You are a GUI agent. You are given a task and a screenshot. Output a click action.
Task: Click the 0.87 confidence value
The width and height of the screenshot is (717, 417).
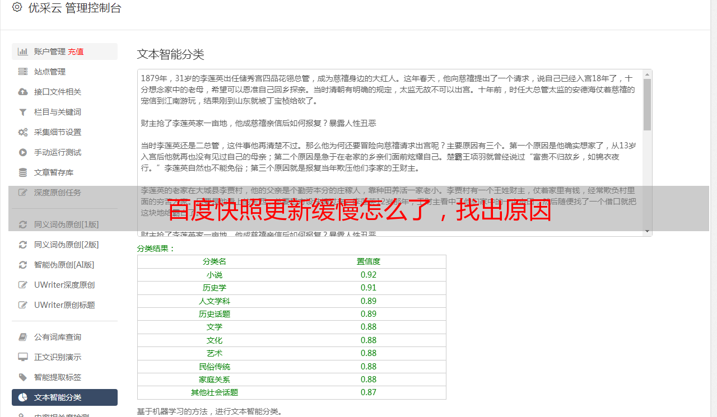(369, 392)
